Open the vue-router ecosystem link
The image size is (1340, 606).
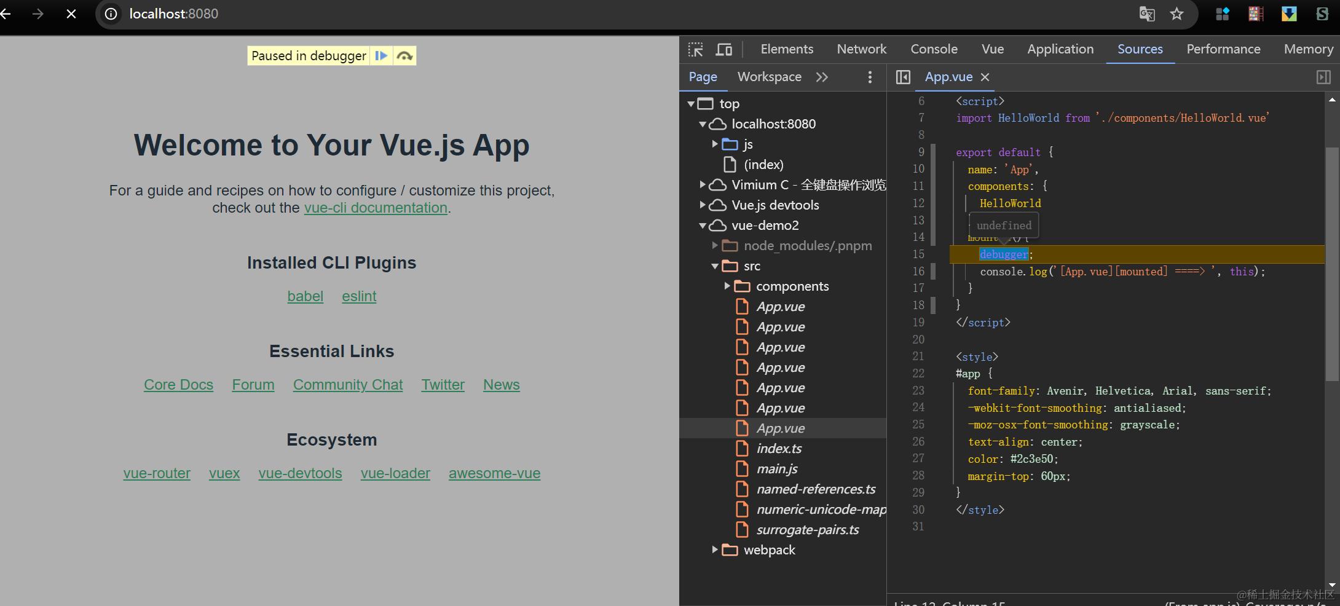click(x=157, y=473)
